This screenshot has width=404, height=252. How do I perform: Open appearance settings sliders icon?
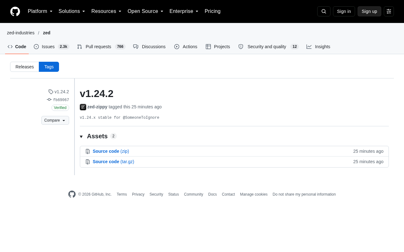pyautogui.click(x=389, y=11)
